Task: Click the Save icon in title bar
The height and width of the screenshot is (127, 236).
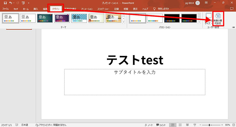Action: (5, 3)
